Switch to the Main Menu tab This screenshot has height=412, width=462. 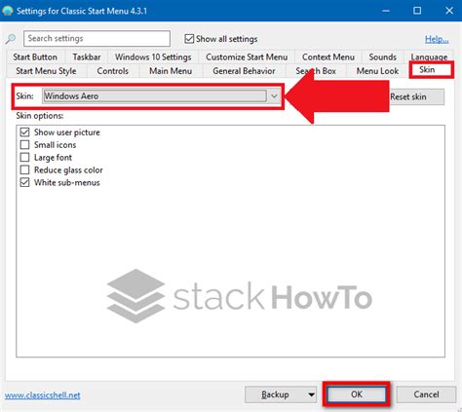tap(171, 71)
